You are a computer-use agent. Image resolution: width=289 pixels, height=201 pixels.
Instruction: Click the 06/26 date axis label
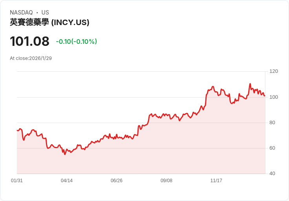117,181
